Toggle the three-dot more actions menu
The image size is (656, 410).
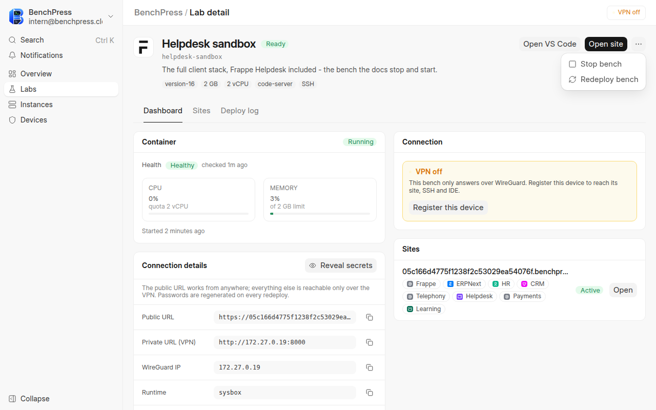tap(638, 44)
